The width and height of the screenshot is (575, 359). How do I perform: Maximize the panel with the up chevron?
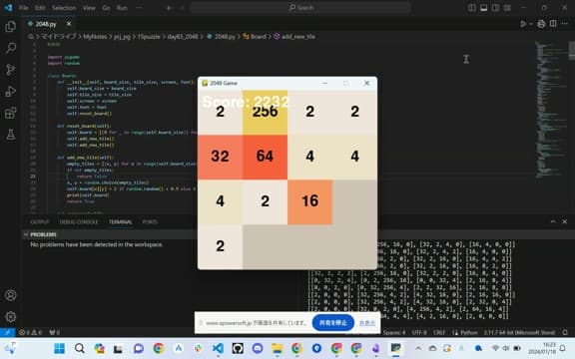553,221
